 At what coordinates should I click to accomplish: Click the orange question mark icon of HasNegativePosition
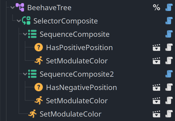[x=39, y=87]
